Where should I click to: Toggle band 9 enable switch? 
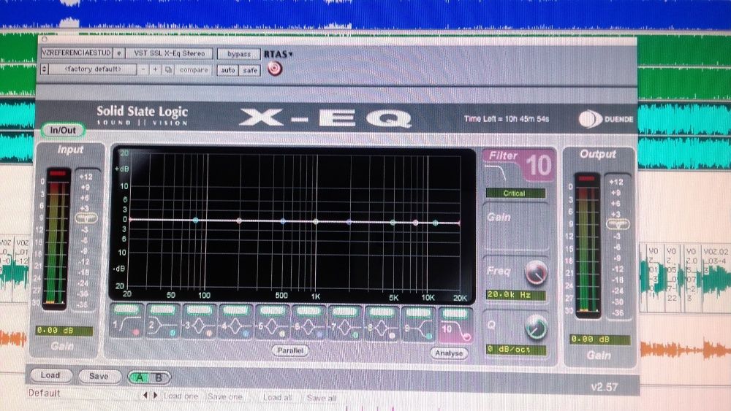[418, 312]
